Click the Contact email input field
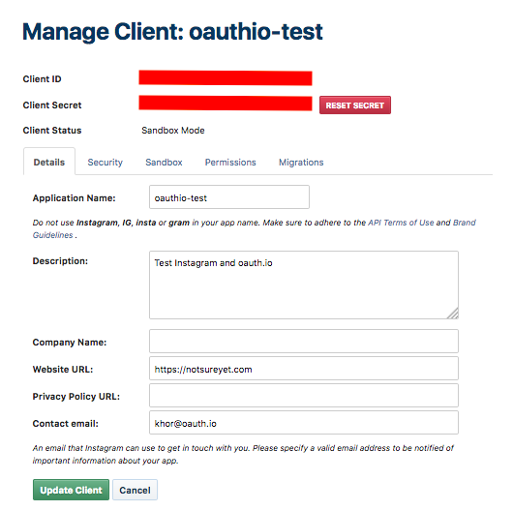Screen dimensions: 513x510 [304, 423]
